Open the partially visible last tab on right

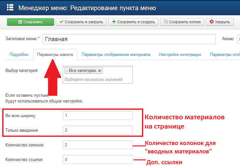[x=225, y=54]
